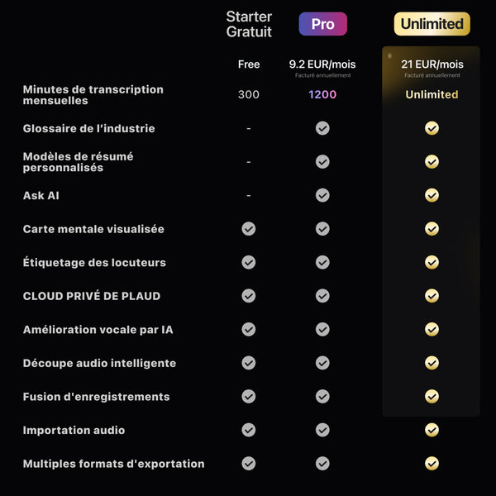Click Unlimited gold checkmark for Glossaire de l'industrie

pos(432,128)
